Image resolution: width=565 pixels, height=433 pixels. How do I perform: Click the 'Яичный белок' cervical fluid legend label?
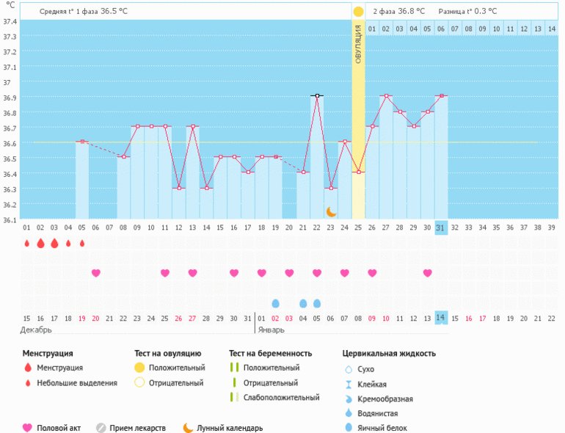[381, 428]
